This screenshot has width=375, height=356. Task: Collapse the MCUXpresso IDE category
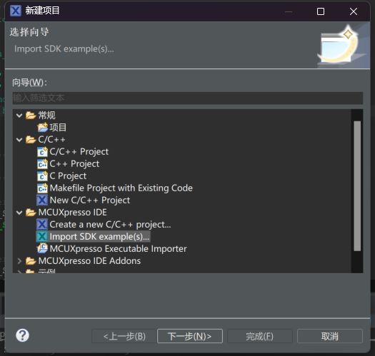click(x=19, y=213)
